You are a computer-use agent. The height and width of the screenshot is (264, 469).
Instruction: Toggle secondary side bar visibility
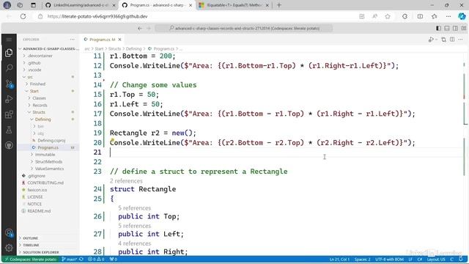455,28
